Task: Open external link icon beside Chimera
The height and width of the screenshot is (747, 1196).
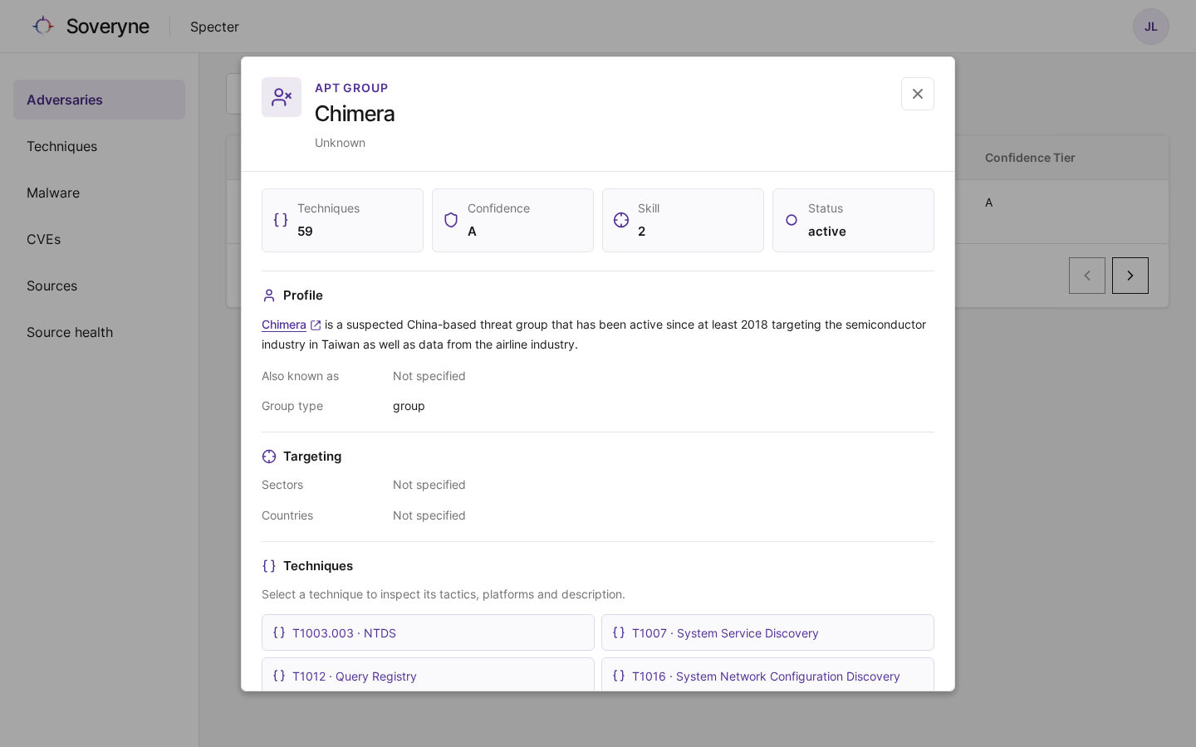Action: coord(316,325)
